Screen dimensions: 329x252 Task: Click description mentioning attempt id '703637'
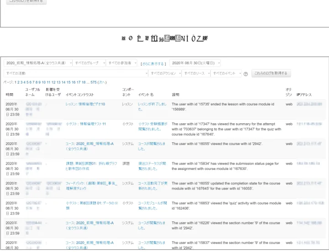point(226,129)
